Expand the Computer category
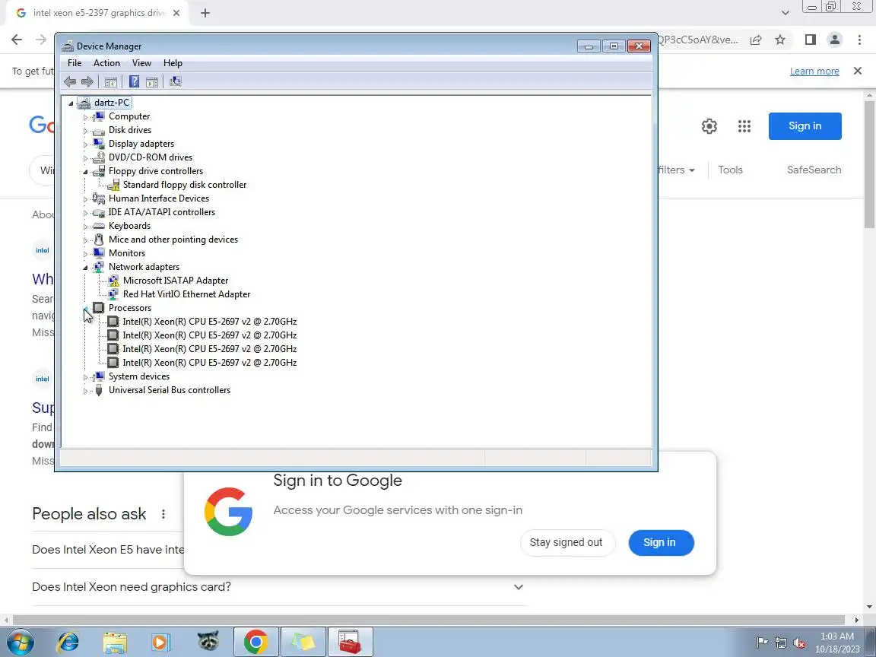876x657 pixels. coord(85,117)
